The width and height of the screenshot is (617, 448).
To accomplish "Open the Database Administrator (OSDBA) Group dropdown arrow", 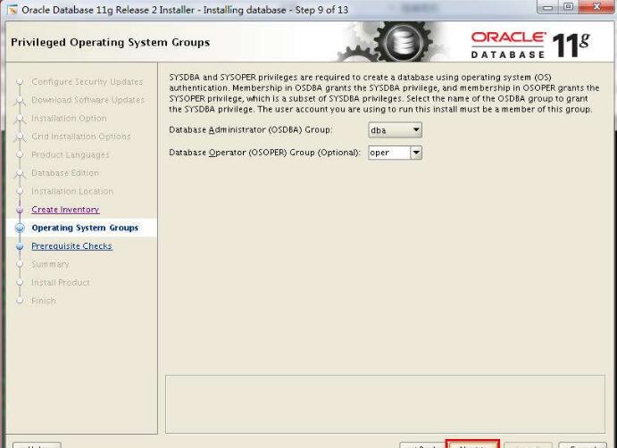I will [415, 129].
